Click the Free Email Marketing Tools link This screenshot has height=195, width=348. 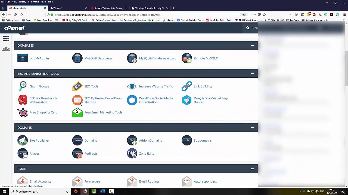coord(103,112)
